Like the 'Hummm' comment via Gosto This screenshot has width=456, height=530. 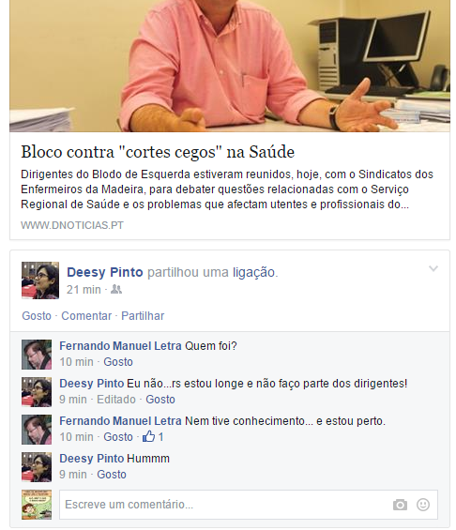(112, 475)
